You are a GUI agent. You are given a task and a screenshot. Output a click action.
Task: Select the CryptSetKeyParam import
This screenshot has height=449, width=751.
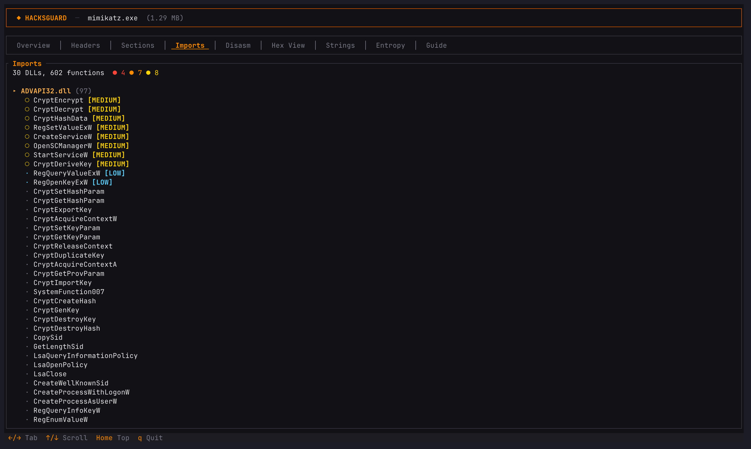click(x=67, y=228)
